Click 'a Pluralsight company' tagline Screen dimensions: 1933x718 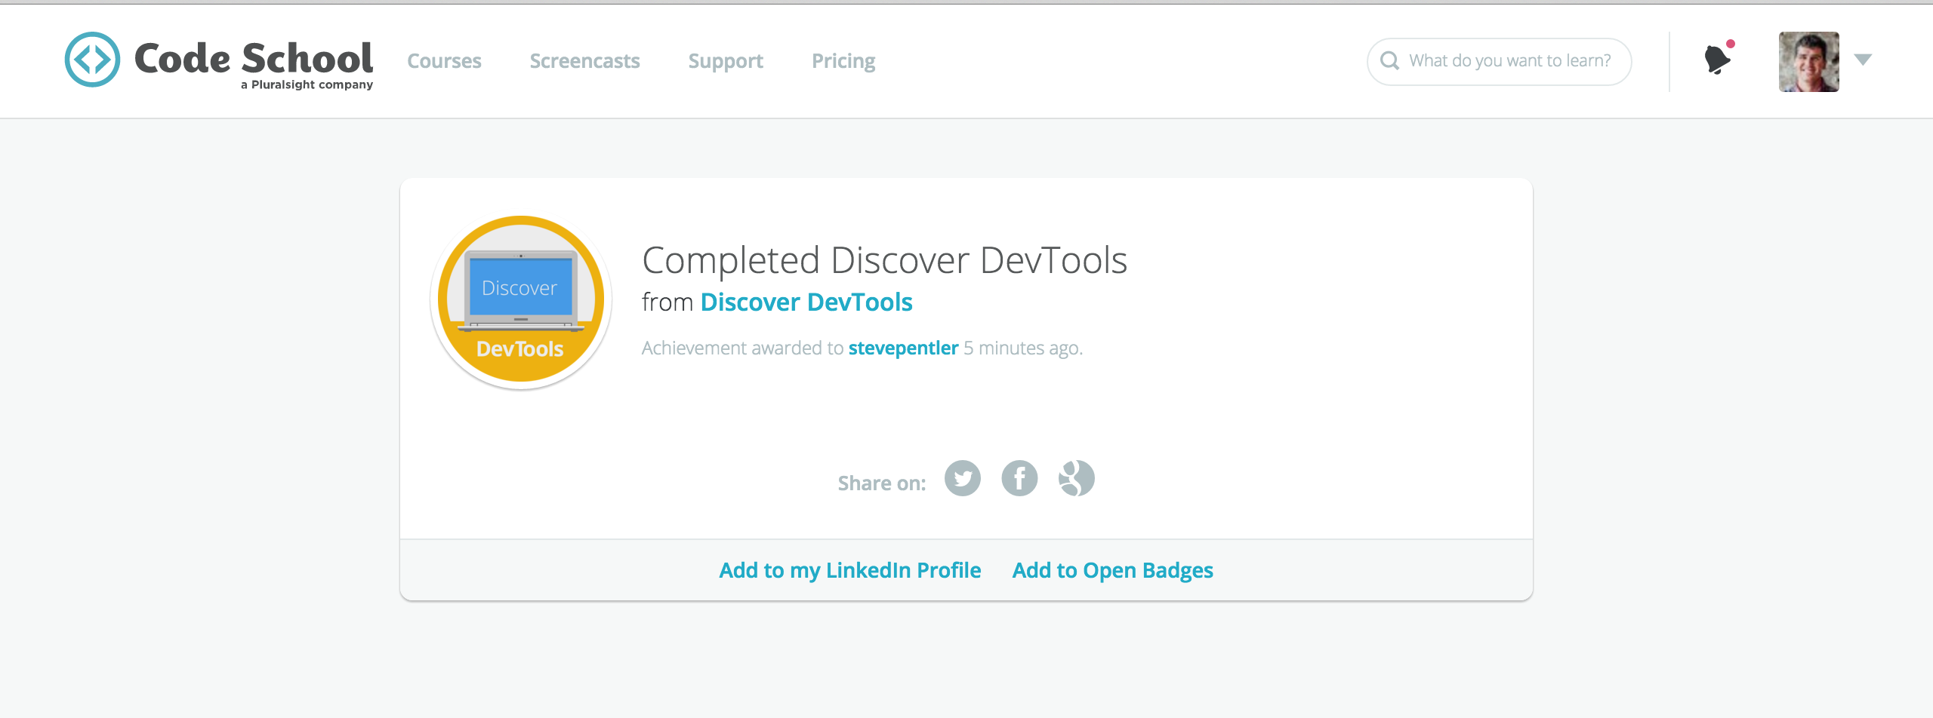coord(307,84)
